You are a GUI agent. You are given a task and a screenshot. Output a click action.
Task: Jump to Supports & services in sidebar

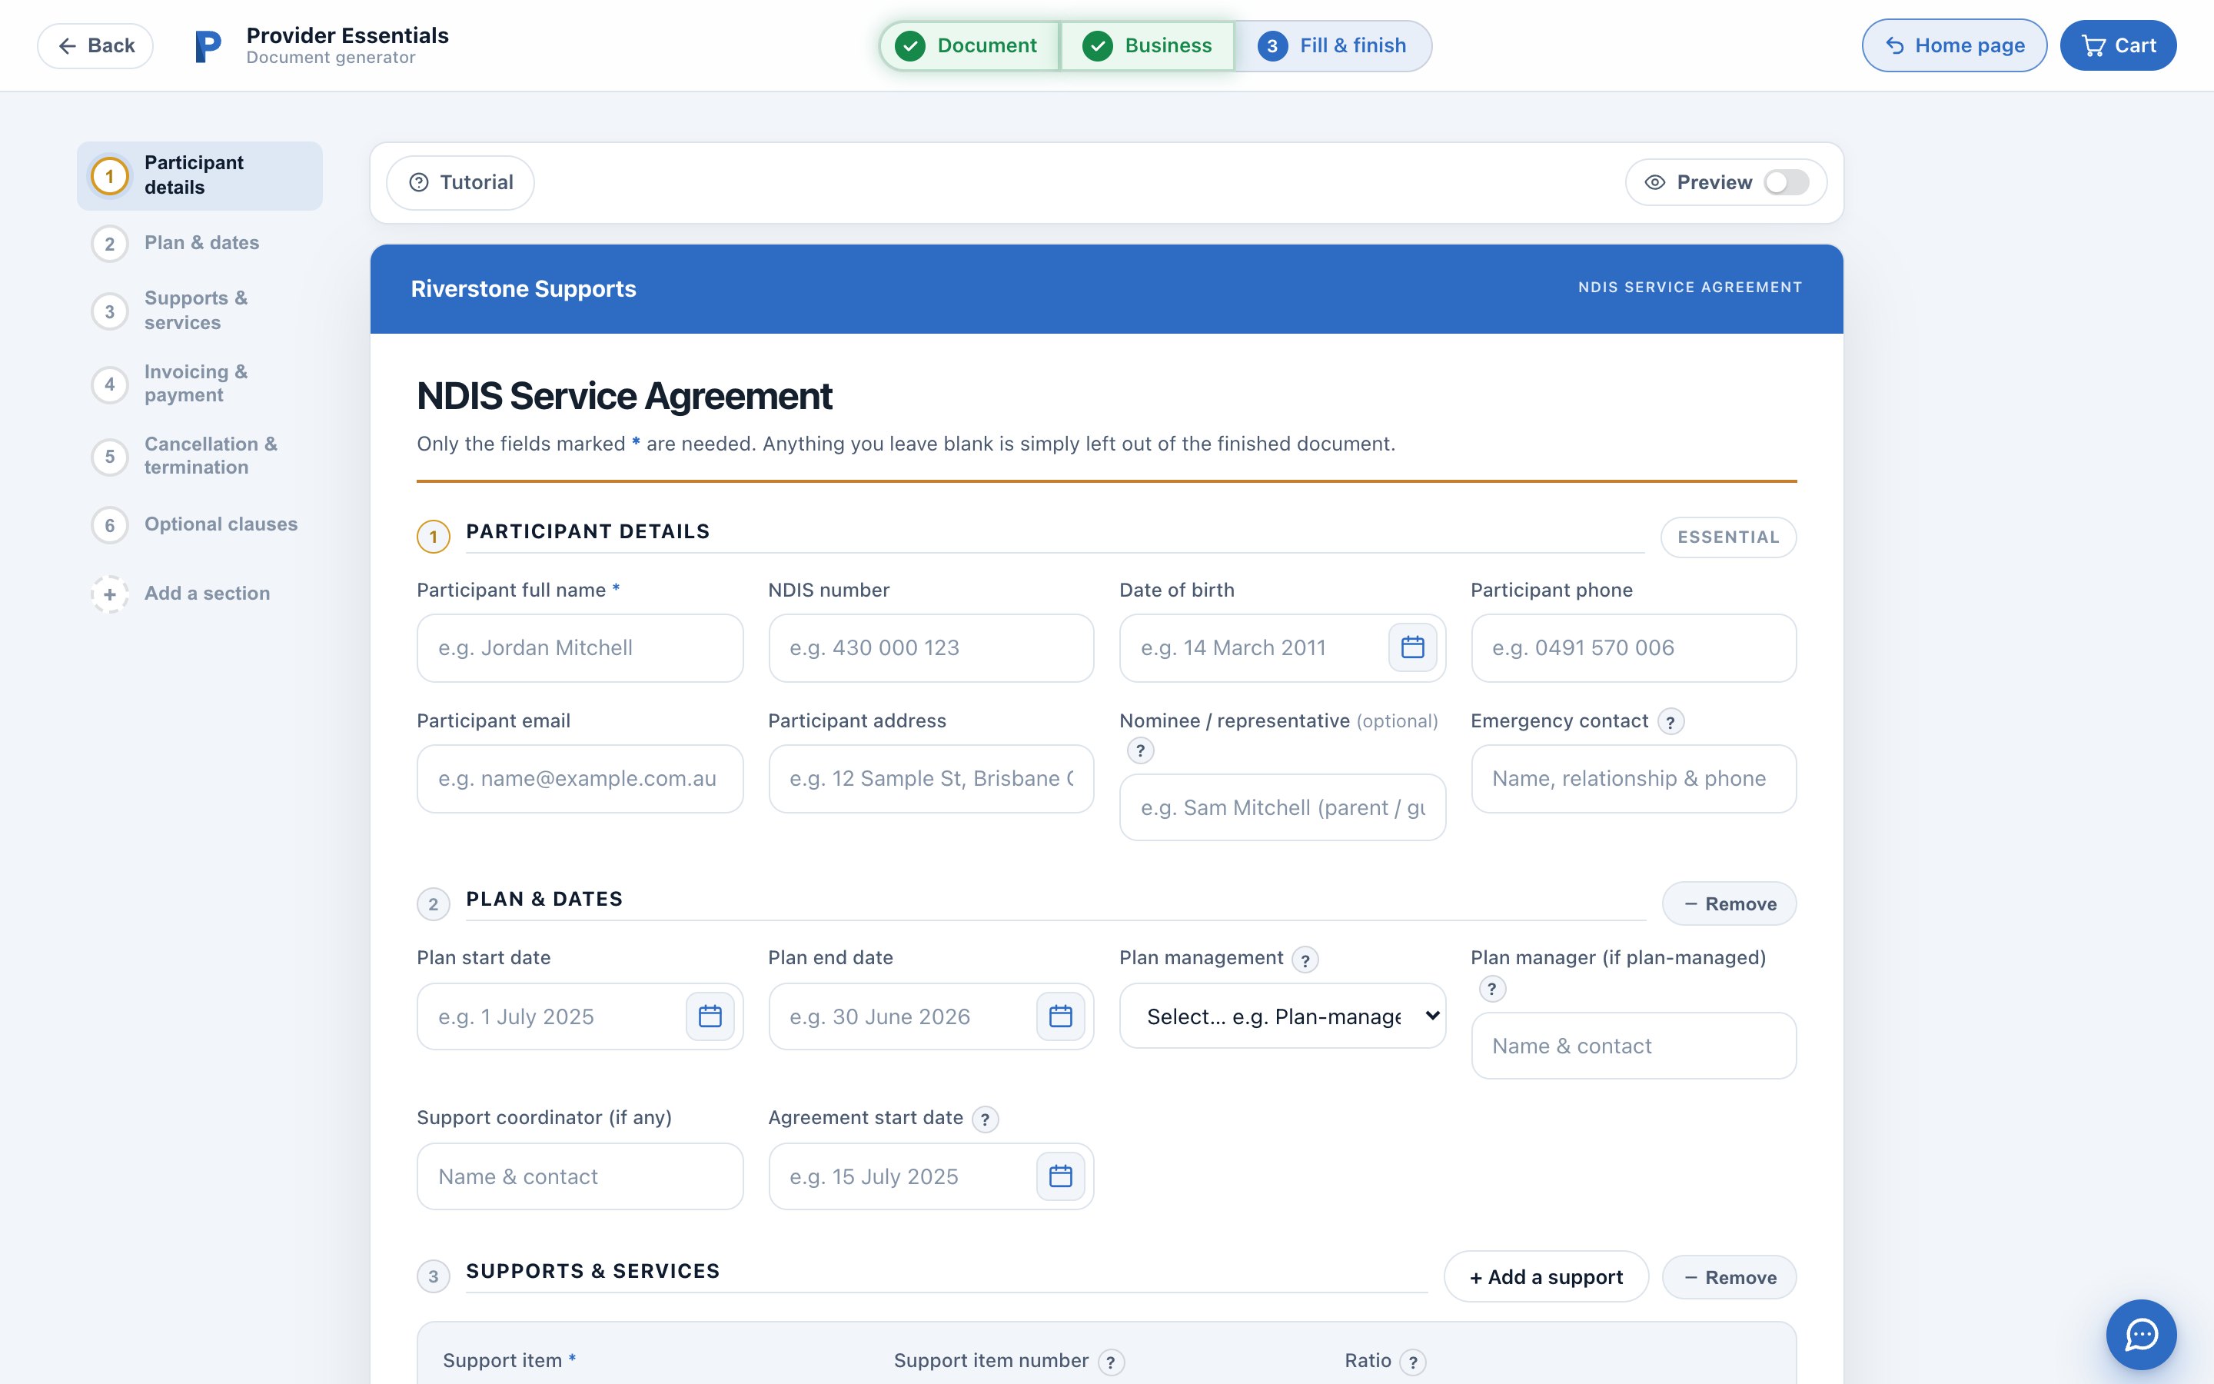click(199, 311)
